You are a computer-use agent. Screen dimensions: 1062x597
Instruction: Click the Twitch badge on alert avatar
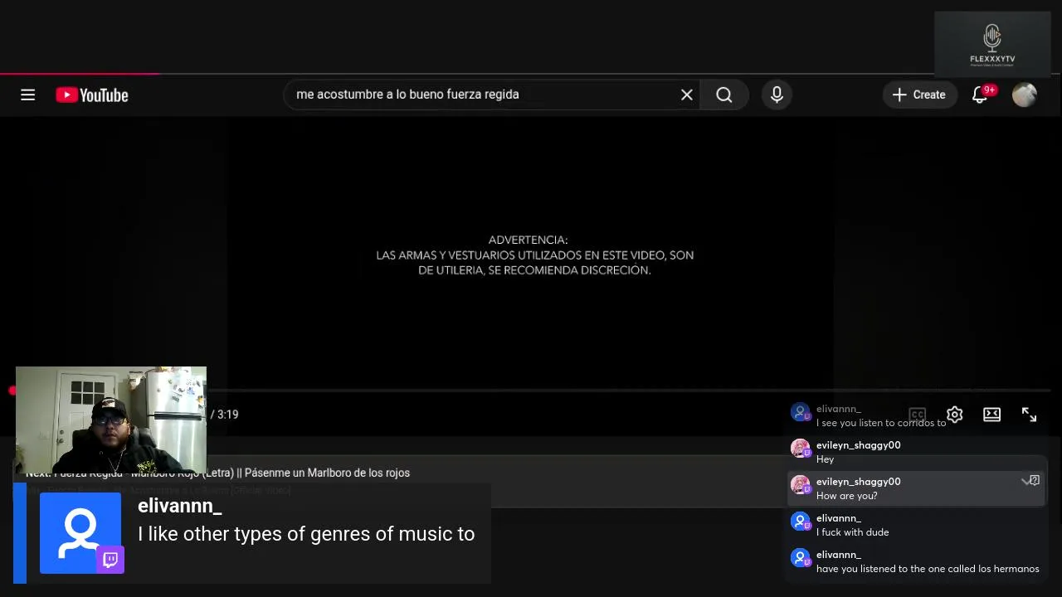(x=110, y=560)
